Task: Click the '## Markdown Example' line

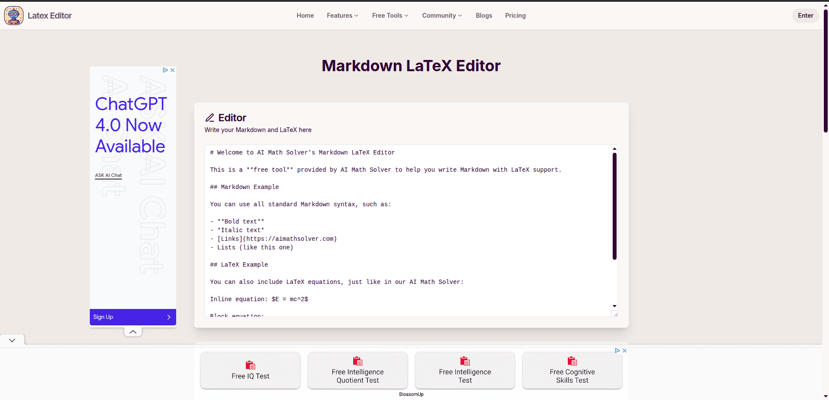Action: coord(244,187)
